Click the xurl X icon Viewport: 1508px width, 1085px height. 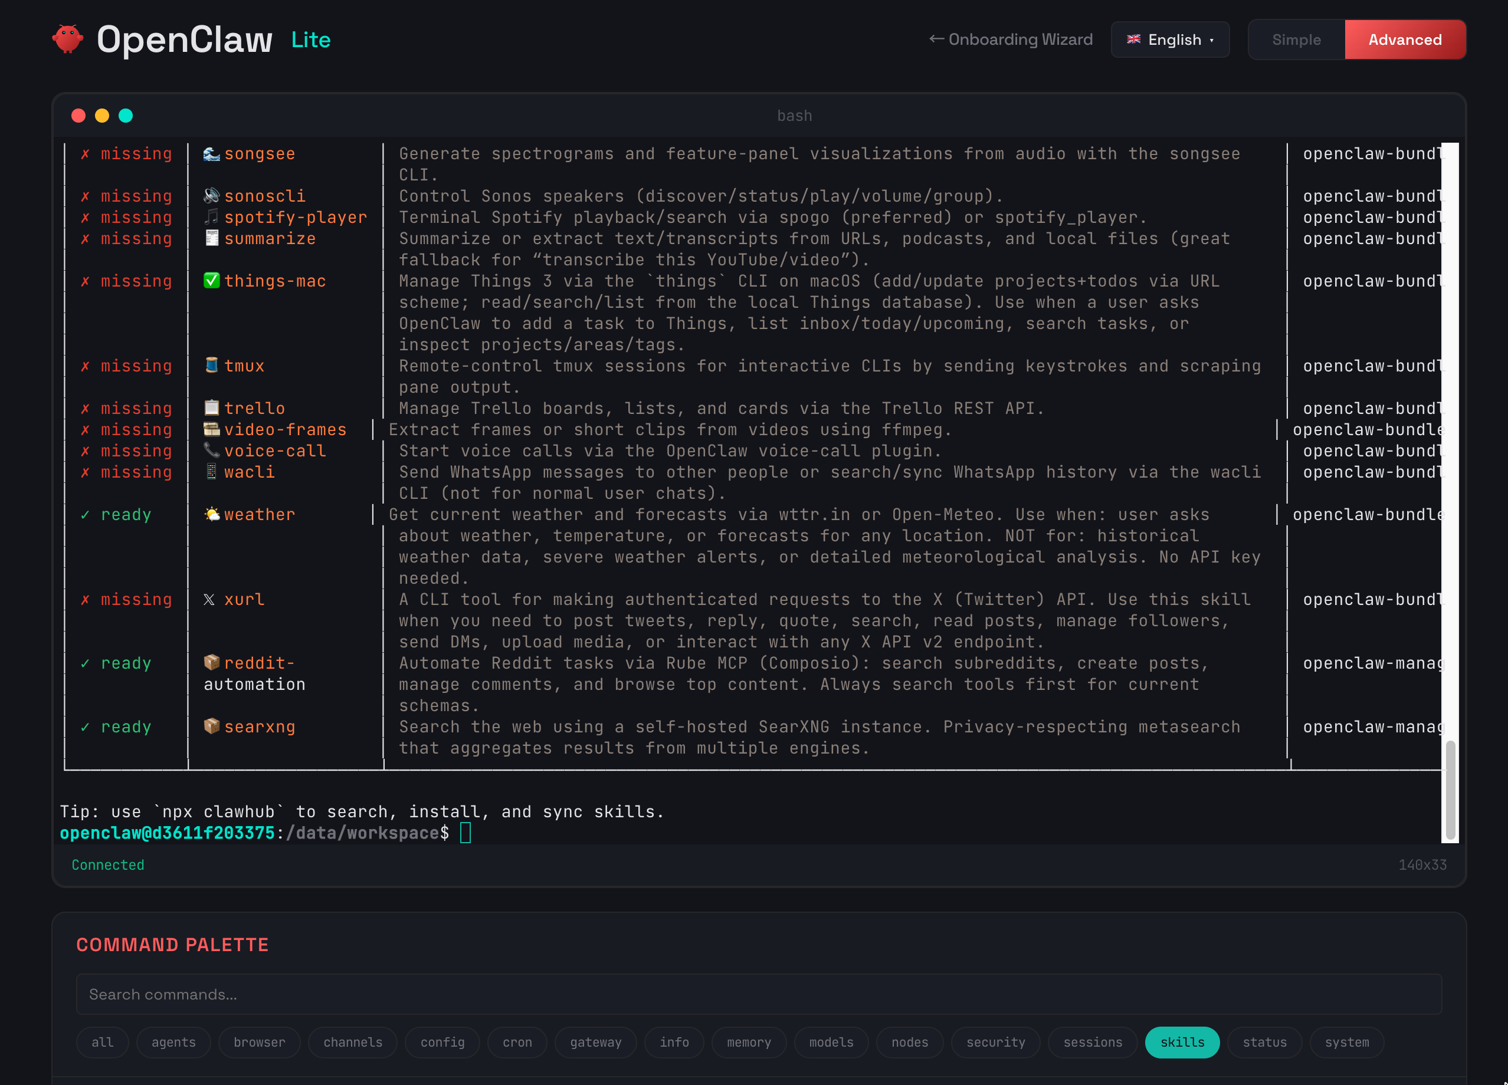point(209,599)
